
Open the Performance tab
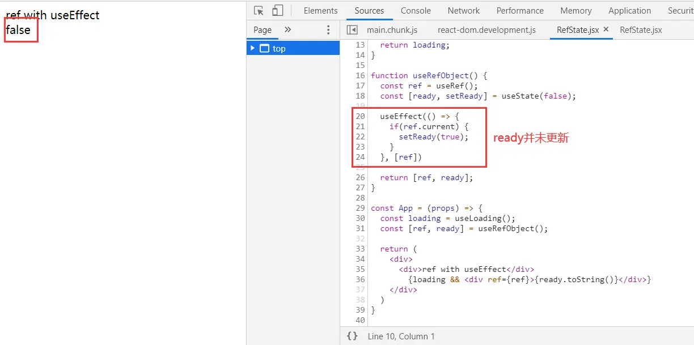click(520, 10)
